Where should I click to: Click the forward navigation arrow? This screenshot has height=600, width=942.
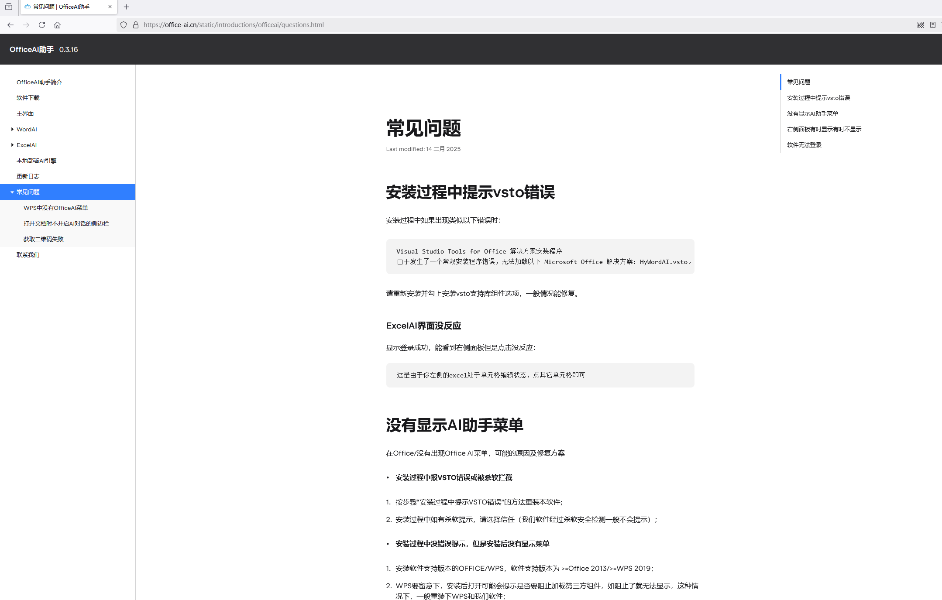(26, 25)
